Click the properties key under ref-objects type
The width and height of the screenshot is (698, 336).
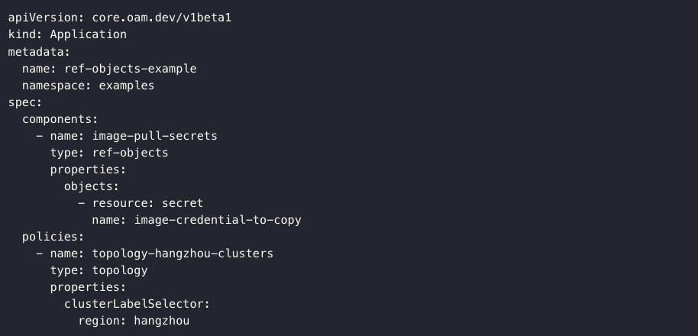pyautogui.click(x=85, y=170)
